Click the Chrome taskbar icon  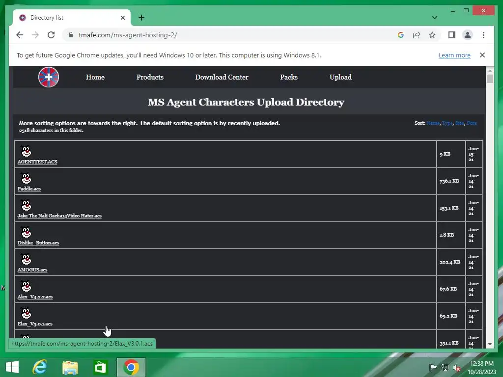pos(131,367)
